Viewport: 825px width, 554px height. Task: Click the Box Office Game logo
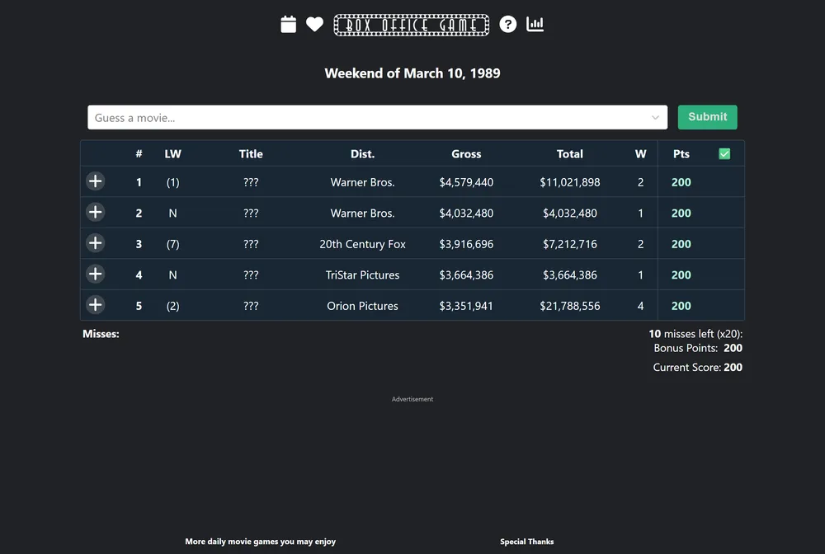pyautogui.click(x=412, y=25)
